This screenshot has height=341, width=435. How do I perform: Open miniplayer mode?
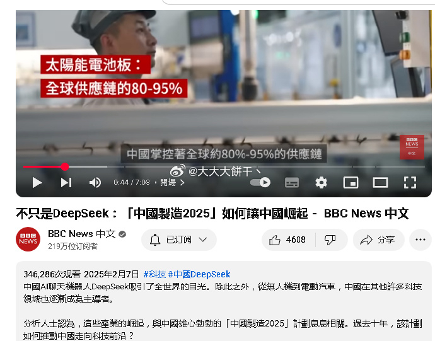click(351, 183)
